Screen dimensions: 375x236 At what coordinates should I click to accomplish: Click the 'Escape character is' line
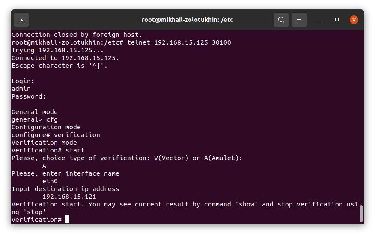[x=60, y=66]
